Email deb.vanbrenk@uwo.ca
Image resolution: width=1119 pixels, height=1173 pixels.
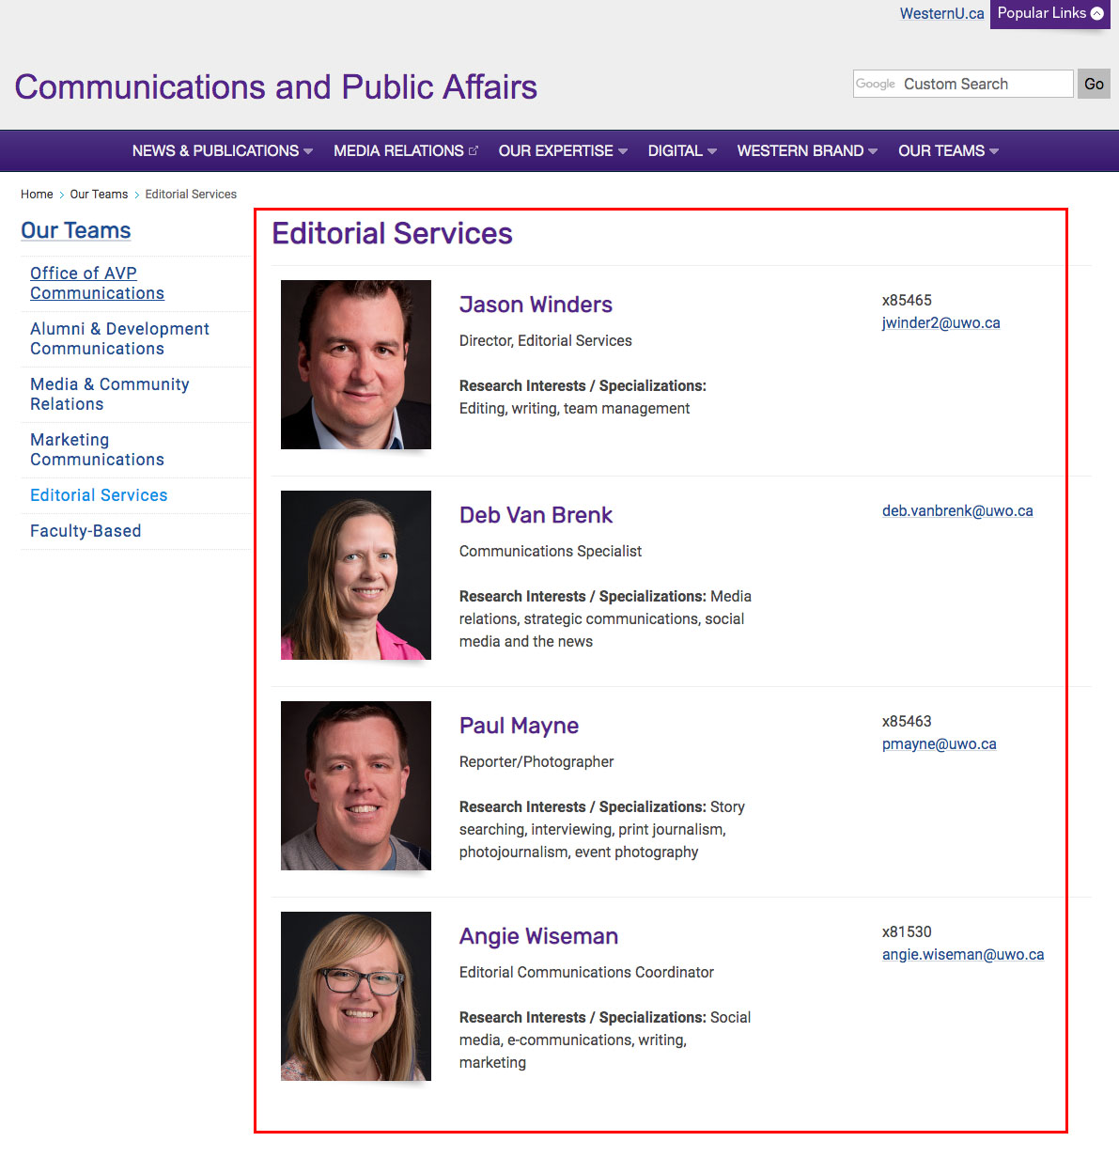click(957, 510)
